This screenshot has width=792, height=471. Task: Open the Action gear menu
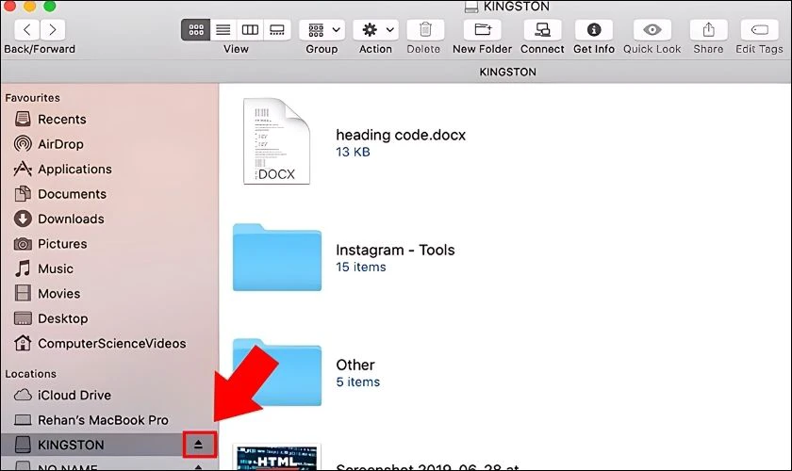pyautogui.click(x=376, y=30)
